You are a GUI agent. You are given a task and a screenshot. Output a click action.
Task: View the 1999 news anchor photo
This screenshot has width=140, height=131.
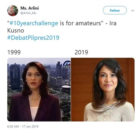[x=39, y=90]
